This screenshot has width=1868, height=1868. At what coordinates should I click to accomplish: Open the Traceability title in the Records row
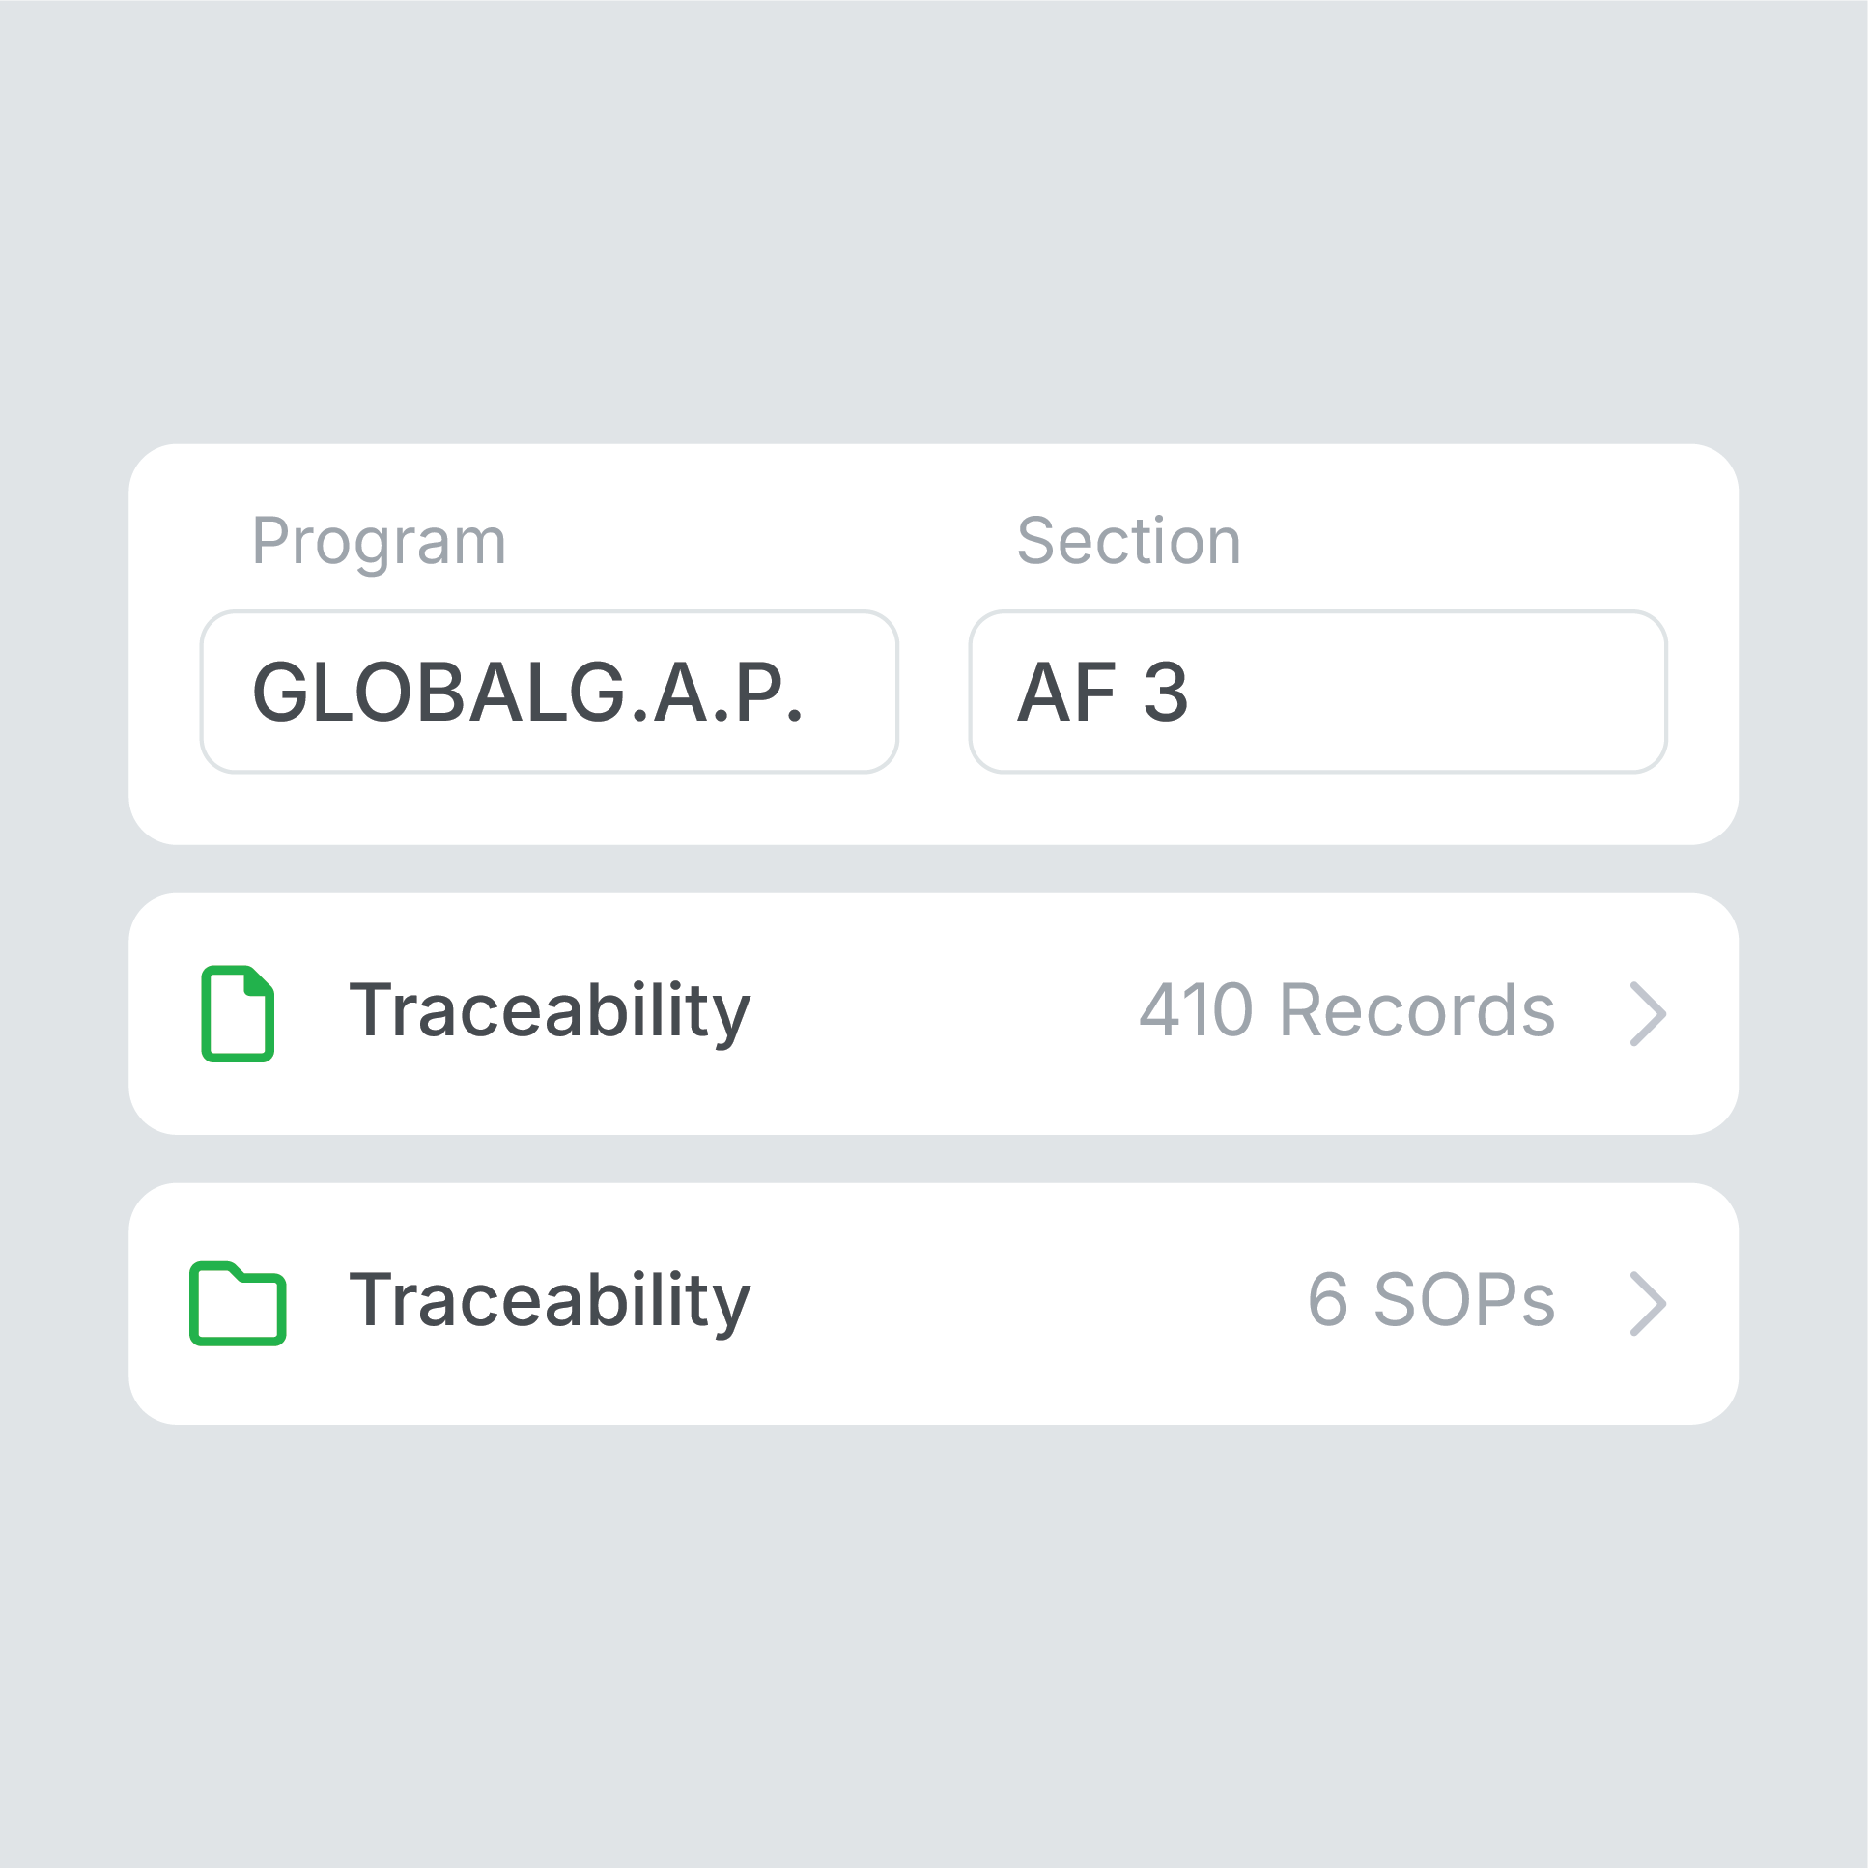tap(550, 1013)
